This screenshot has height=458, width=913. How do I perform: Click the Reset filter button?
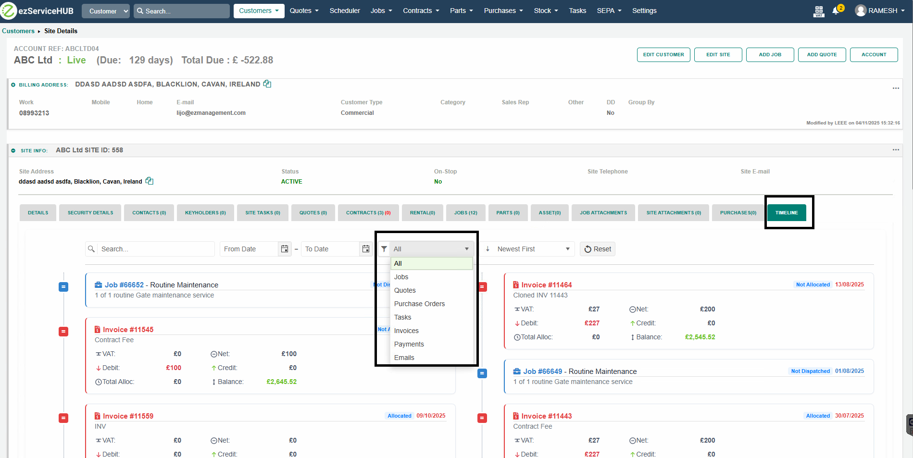coord(598,249)
